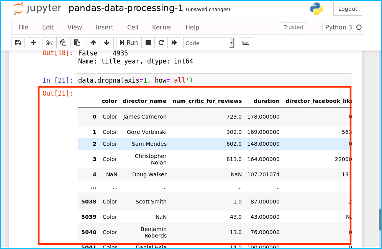
Task: Click the num_critic_for_reviews column header
Action: (207, 101)
